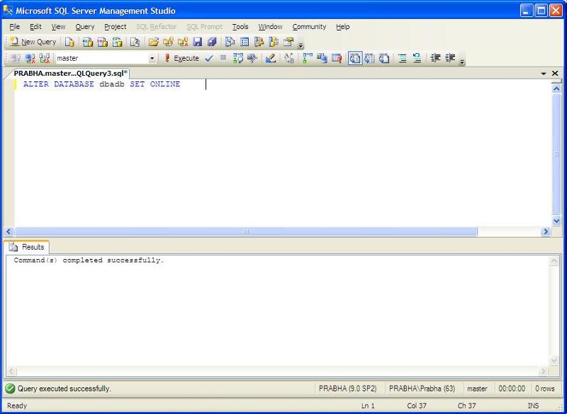Start an Analysis Services XMLA query
The height and width of the screenshot is (414, 567).
click(x=117, y=42)
